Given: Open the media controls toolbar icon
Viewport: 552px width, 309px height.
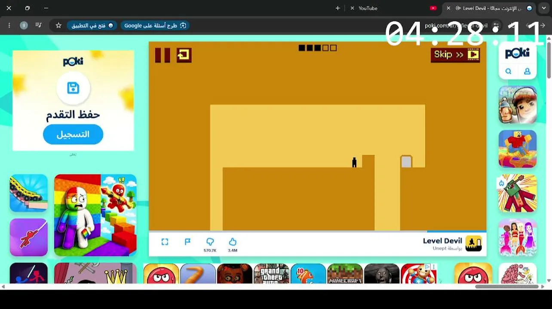Looking at the screenshot, I should coord(39,25).
